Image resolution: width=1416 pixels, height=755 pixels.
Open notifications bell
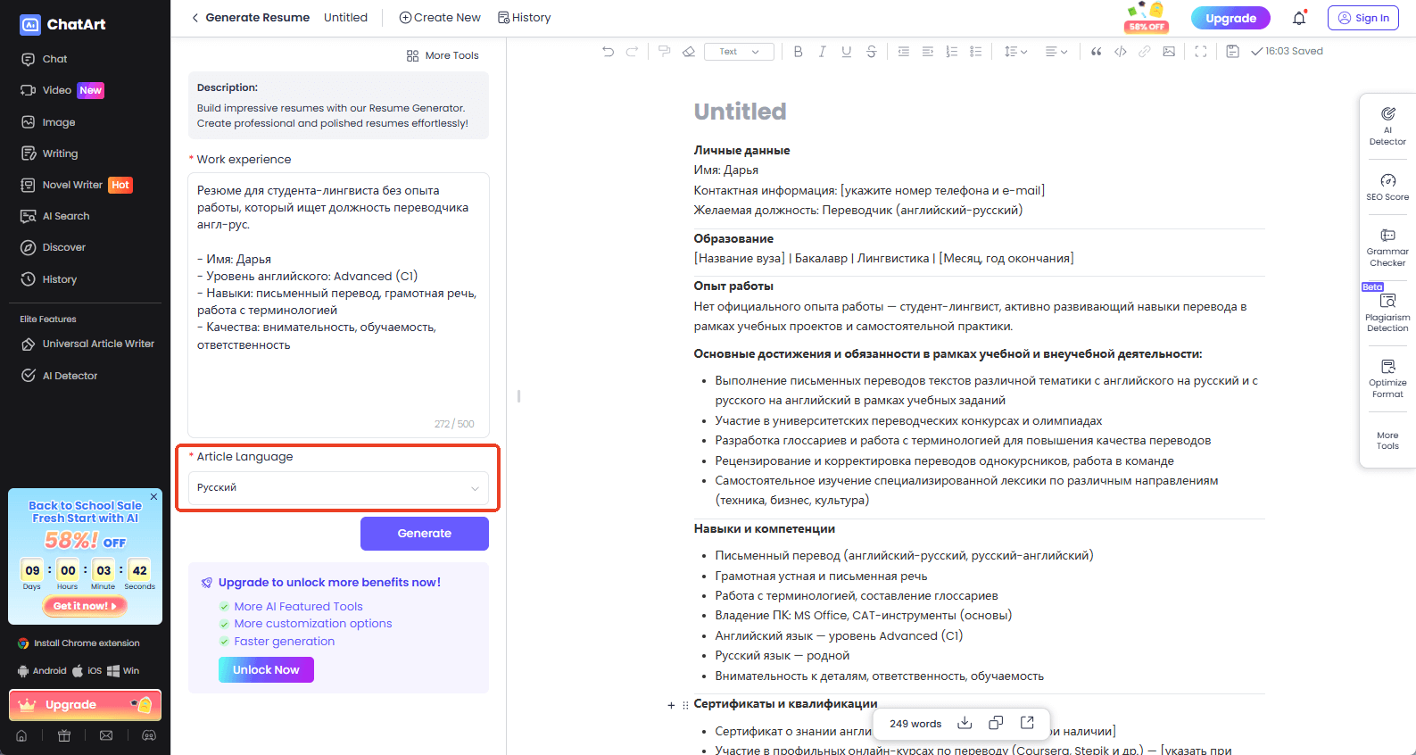(1299, 18)
